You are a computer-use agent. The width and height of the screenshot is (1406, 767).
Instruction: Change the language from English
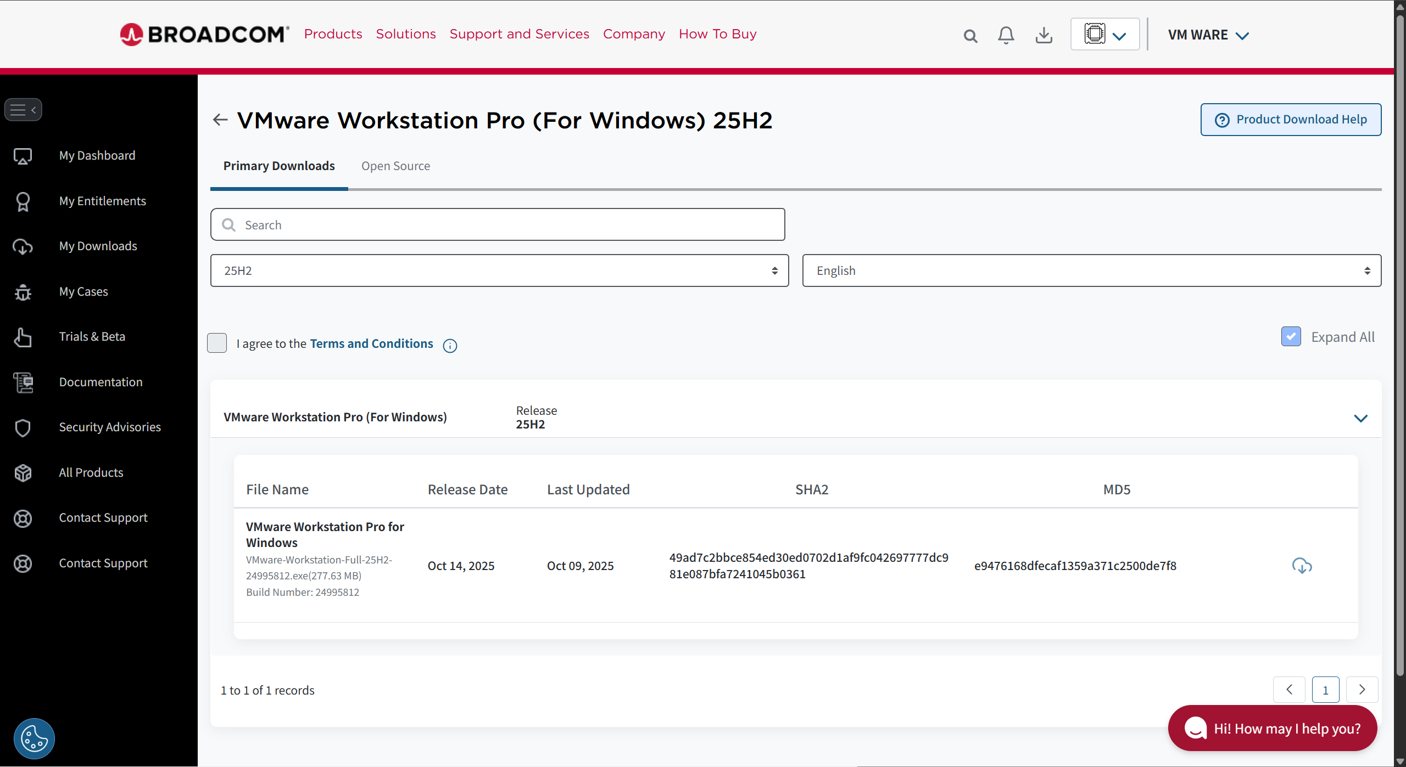(1092, 270)
